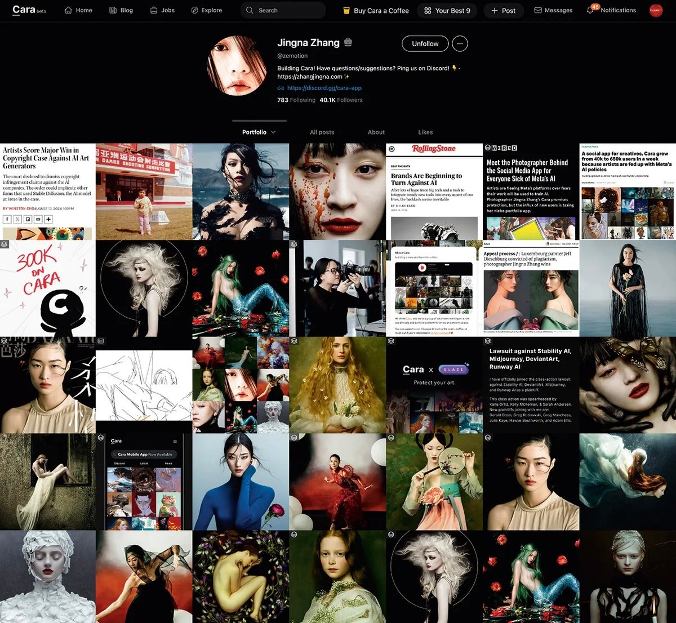Open Your Best 9 grid icon

[x=428, y=10]
